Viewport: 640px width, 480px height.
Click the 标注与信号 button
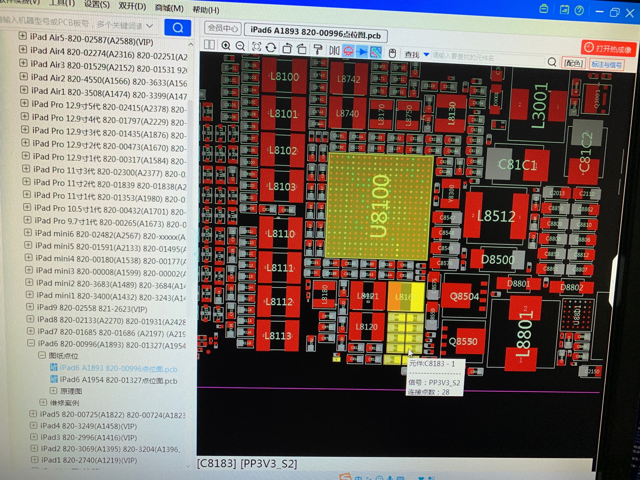point(606,65)
